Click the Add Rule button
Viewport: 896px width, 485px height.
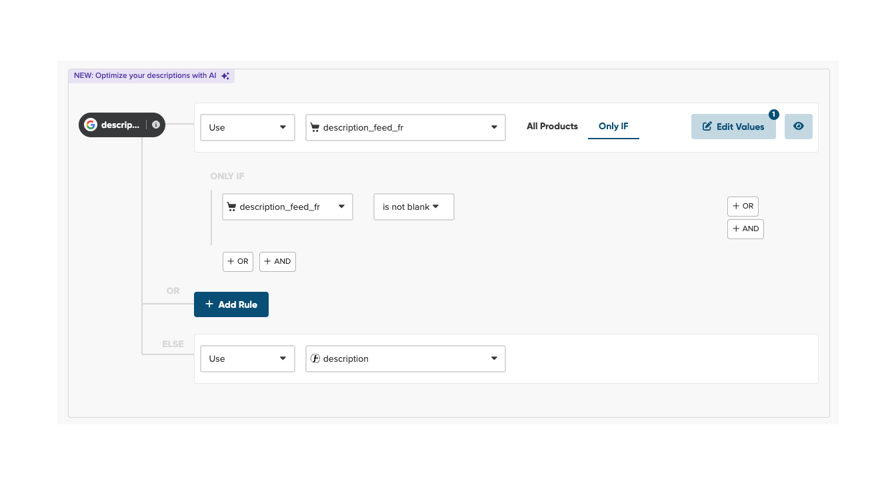coord(231,304)
